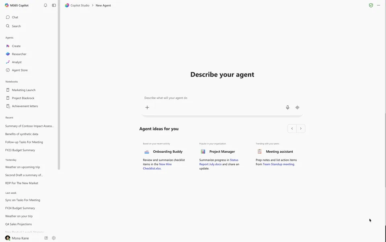This screenshot has width=386, height=242.
Task: Show previous agent ideas with left chevron
Action: tap(292, 129)
